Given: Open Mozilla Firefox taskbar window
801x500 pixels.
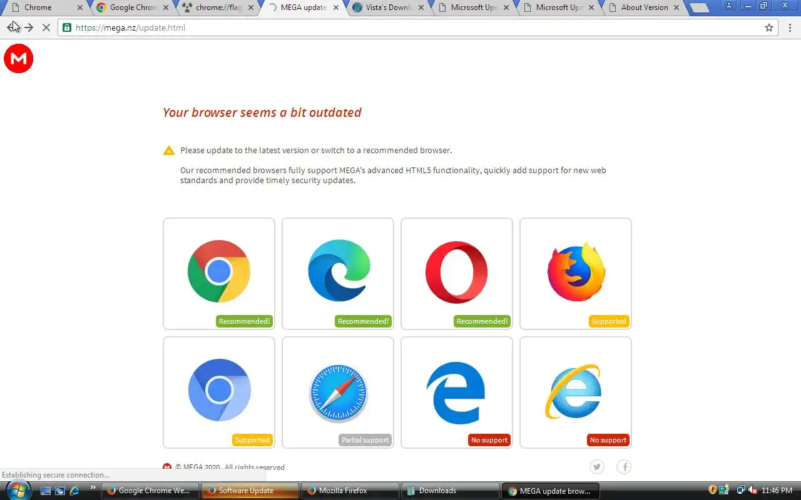Looking at the screenshot, I should pos(350,491).
